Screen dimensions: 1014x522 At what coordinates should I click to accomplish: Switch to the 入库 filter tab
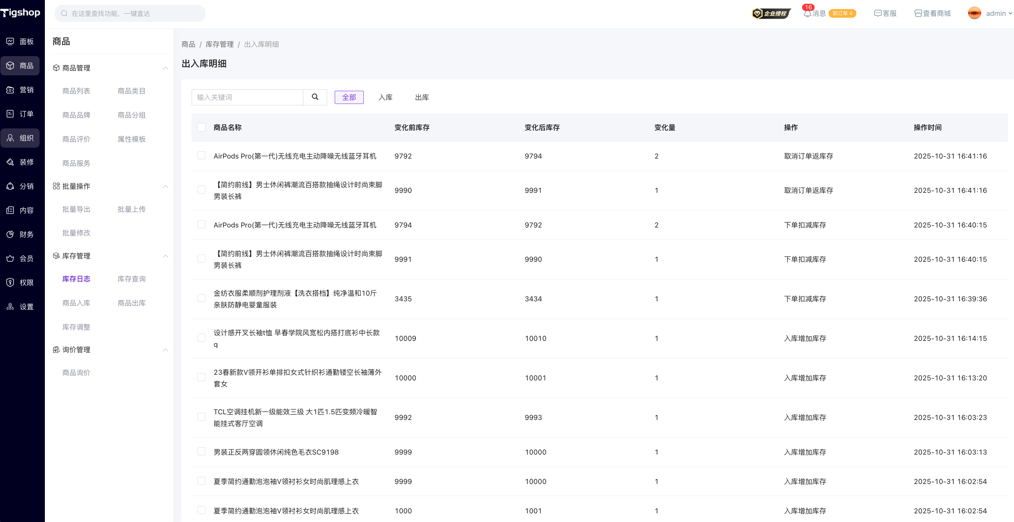point(385,97)
